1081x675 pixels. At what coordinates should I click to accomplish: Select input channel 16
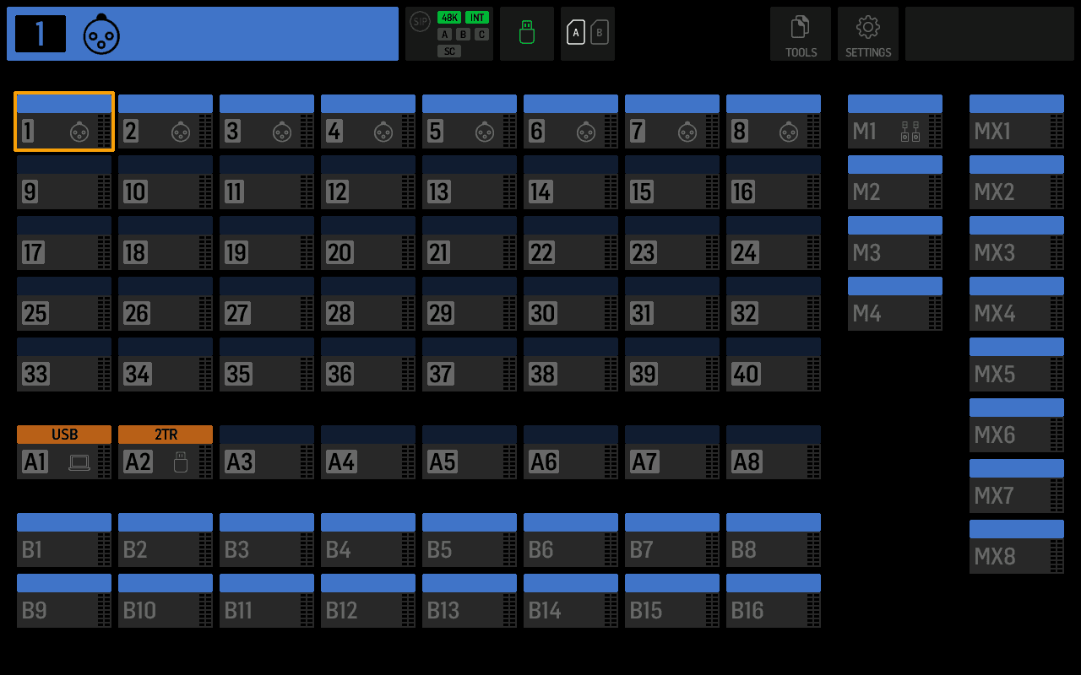(774, 182)
